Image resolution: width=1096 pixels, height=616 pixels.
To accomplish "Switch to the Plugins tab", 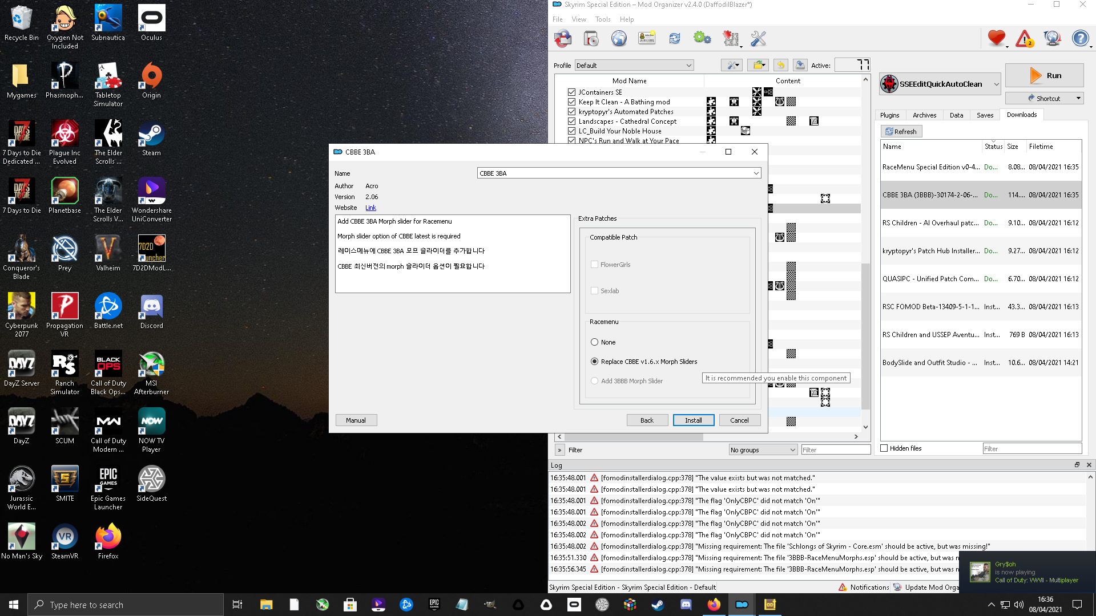I will [889, 115].
